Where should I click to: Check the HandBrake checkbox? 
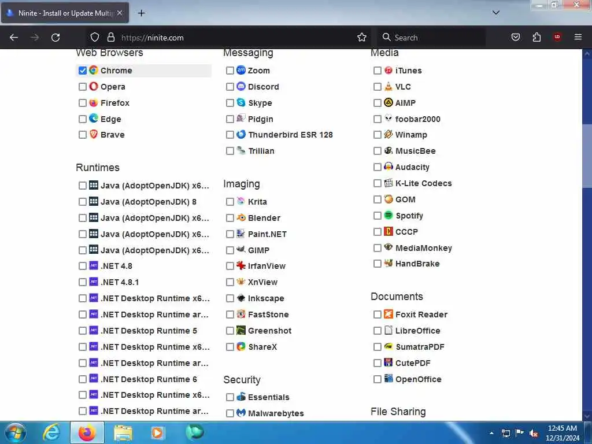[x=377, y=264]
